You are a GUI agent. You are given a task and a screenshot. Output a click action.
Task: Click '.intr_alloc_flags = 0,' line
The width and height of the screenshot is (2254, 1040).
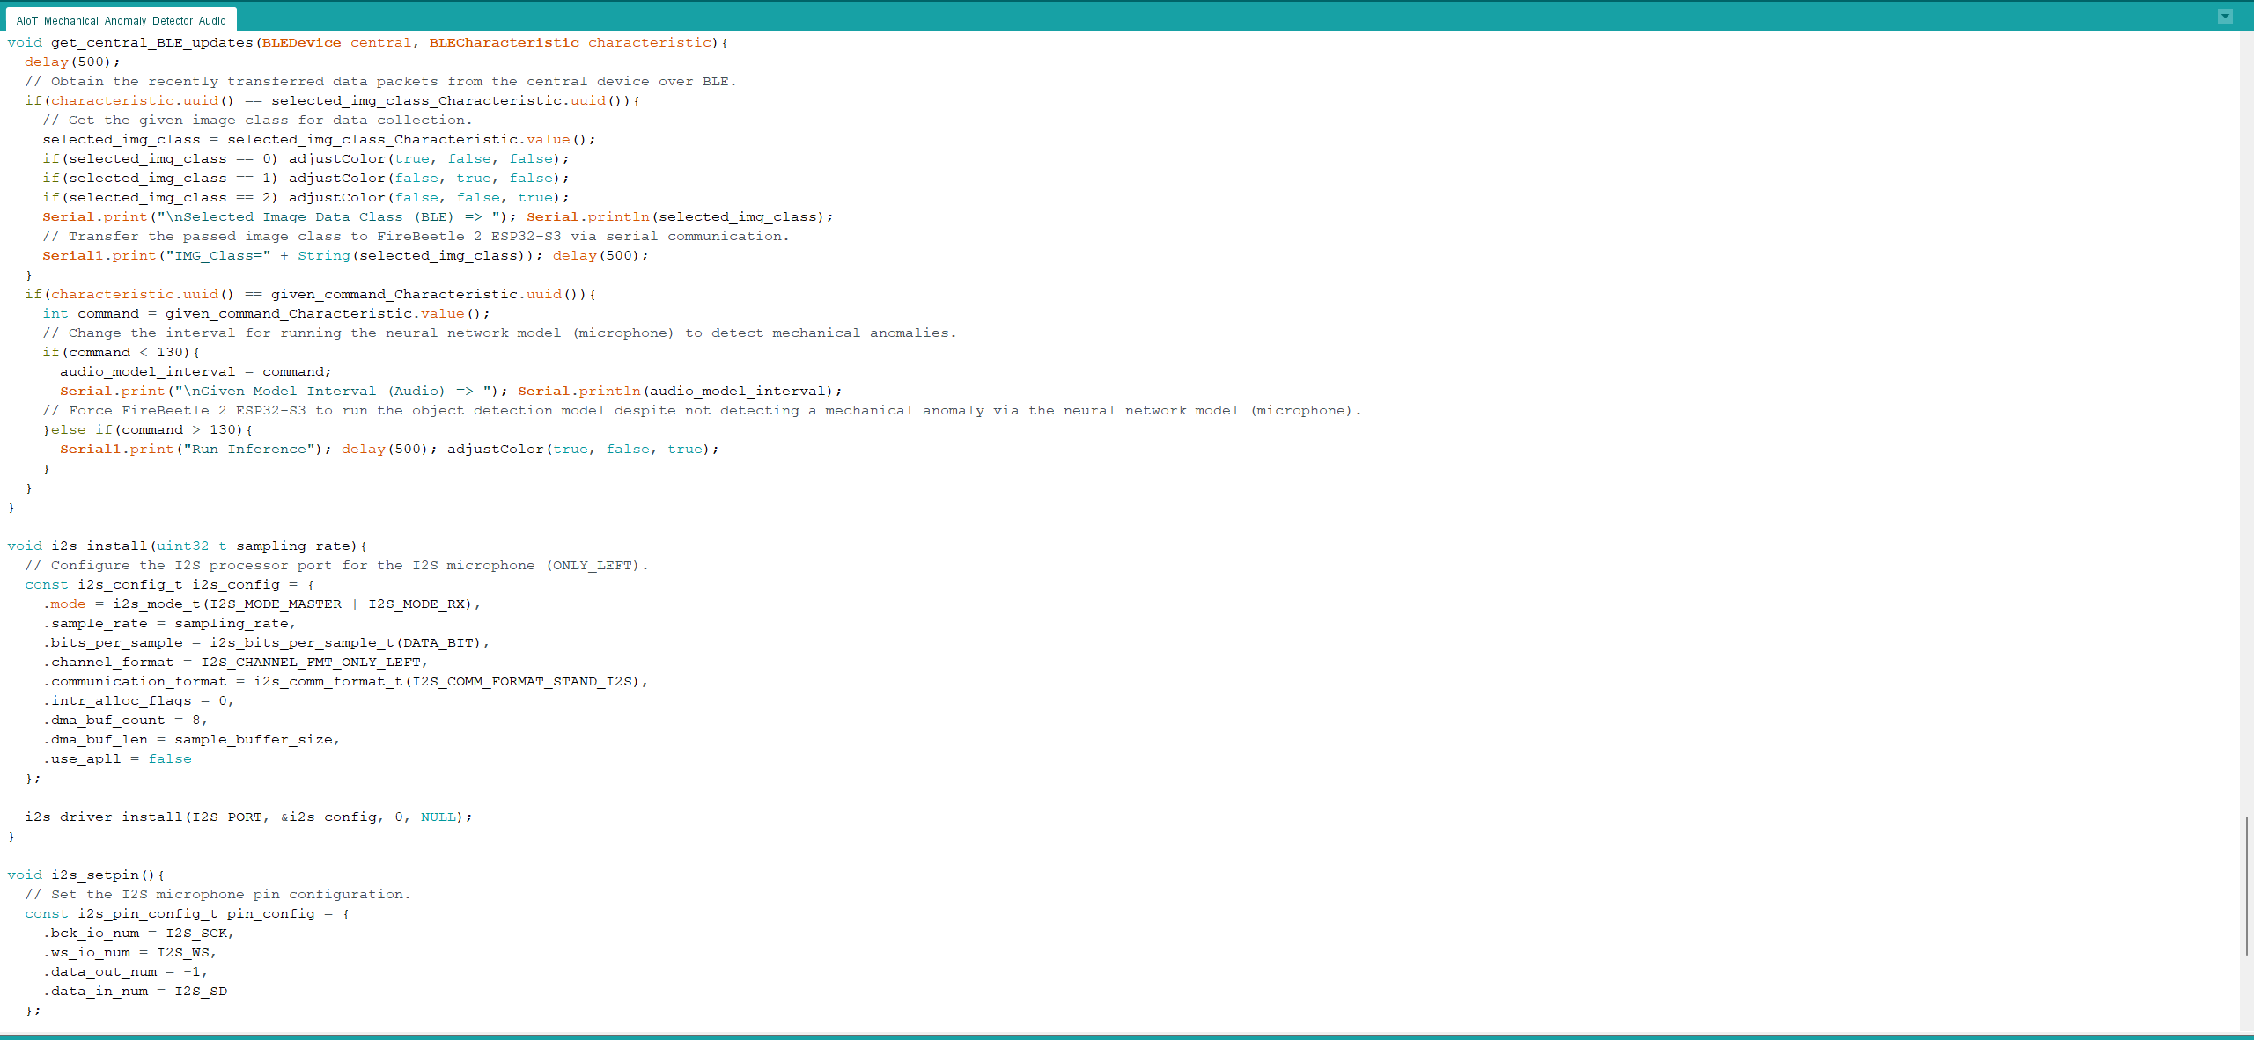[x=138, y=700]
